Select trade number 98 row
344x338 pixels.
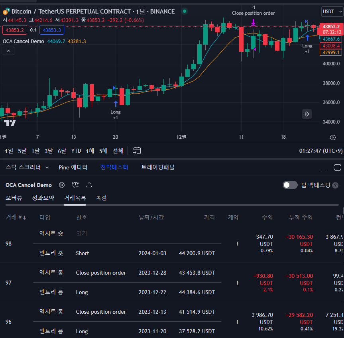(x=172, y=244)
